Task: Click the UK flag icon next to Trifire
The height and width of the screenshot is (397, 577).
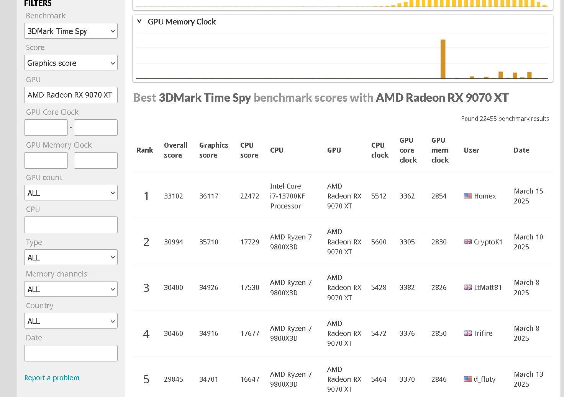Action: pos(468,333)
